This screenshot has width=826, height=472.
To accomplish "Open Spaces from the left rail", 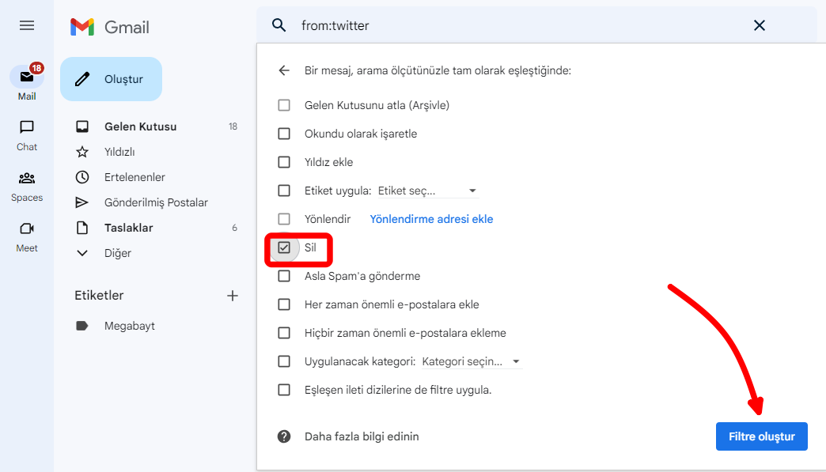I will pos(27,178).
